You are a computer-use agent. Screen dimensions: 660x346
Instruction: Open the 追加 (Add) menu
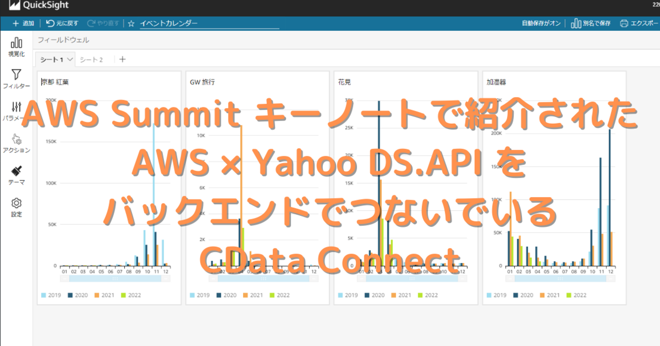(23, 23)
